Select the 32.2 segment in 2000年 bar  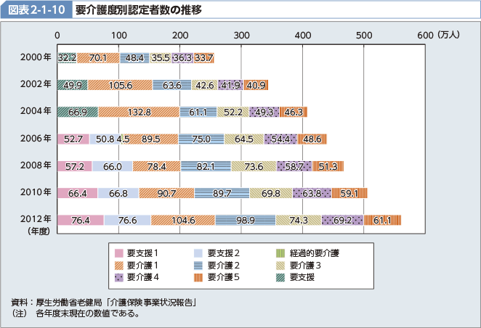[67, 58]
